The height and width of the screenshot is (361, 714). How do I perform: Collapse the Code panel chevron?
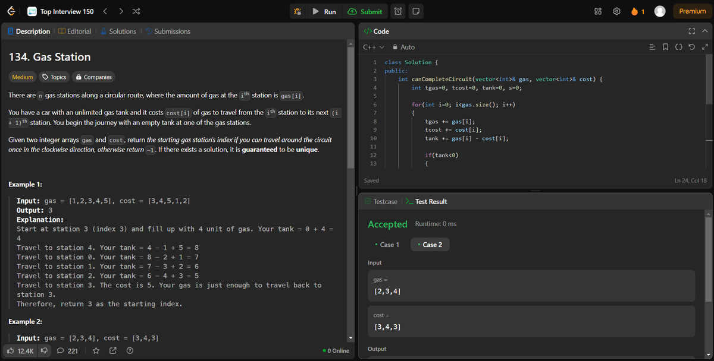704,31
